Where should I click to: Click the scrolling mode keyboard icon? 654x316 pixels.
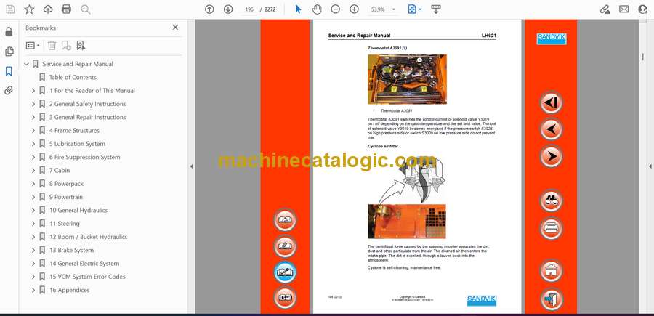[436, 9]
